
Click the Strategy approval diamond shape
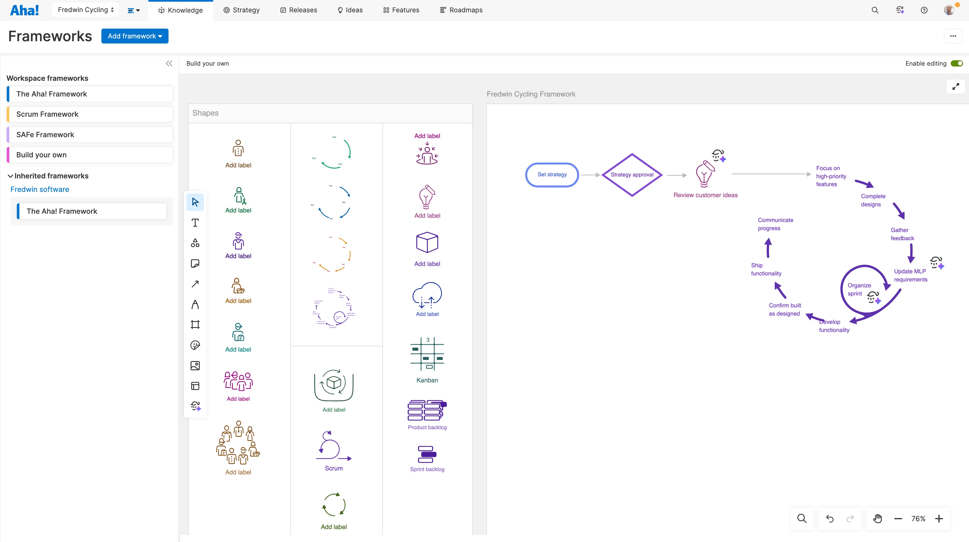pos(632,175)
